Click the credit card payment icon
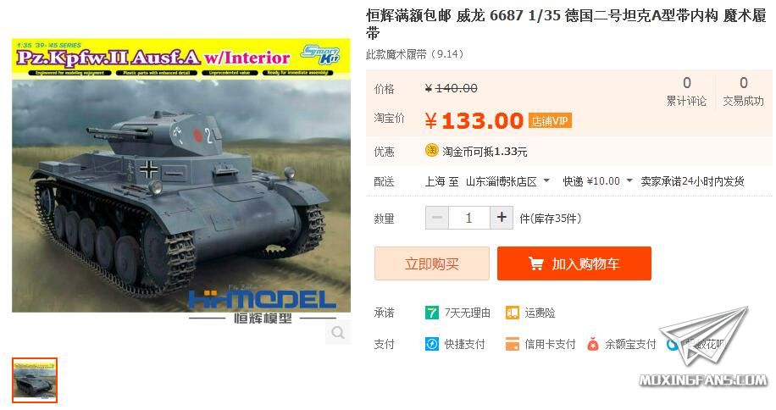This screenshot has width=776, height=410. [512, 344]
